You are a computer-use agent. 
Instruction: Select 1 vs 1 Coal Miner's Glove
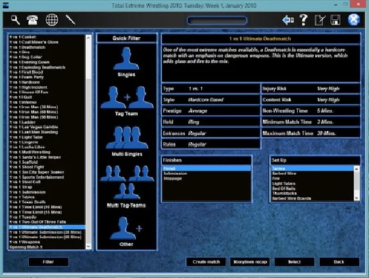pos(47,42)
